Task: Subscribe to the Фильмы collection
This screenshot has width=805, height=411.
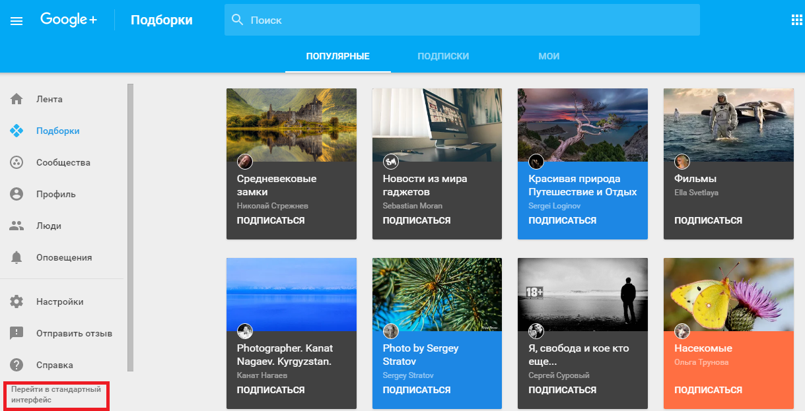Action: coord(708,221)
